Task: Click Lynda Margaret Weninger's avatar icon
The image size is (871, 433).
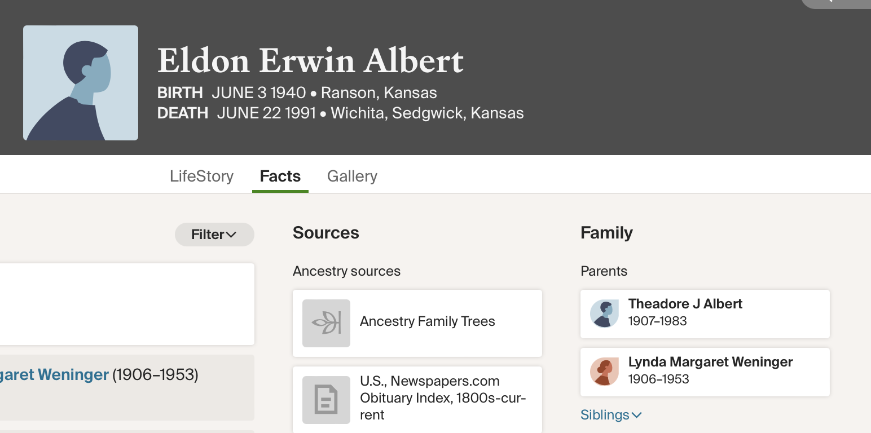Action: [604, 372]
